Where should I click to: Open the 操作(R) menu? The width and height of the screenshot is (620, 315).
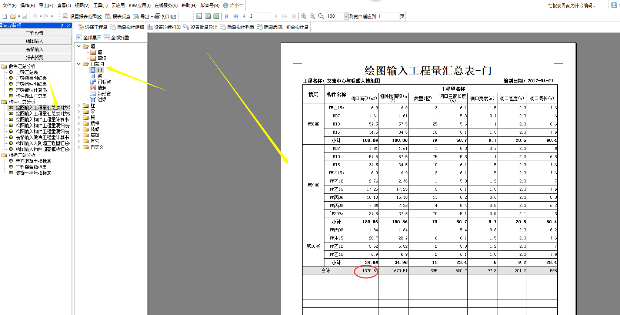27,5
